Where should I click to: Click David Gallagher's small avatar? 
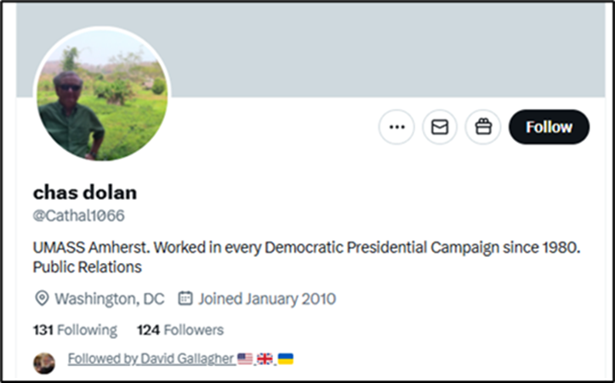44,363
